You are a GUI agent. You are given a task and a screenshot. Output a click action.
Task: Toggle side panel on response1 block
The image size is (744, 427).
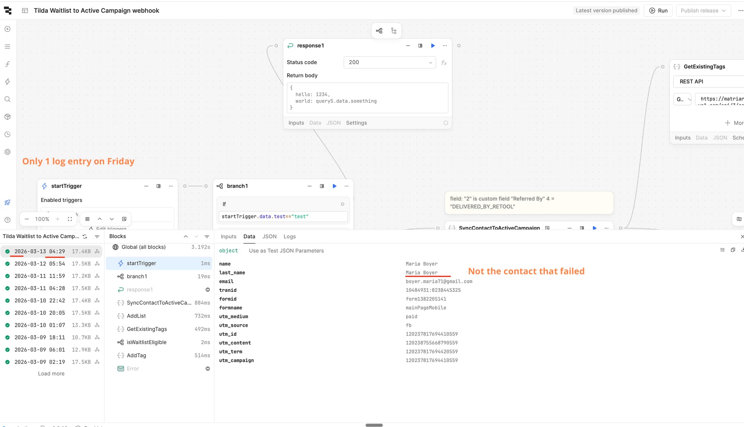click(420, 46)
